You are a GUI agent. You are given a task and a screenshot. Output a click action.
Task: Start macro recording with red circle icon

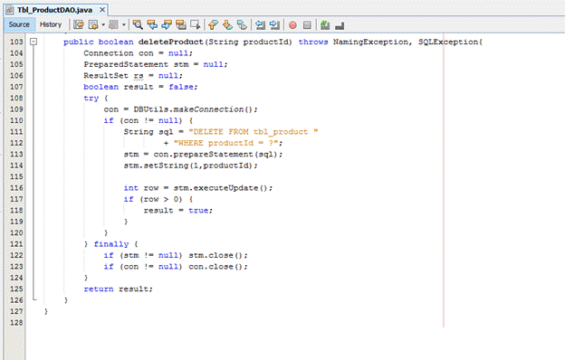292,24
